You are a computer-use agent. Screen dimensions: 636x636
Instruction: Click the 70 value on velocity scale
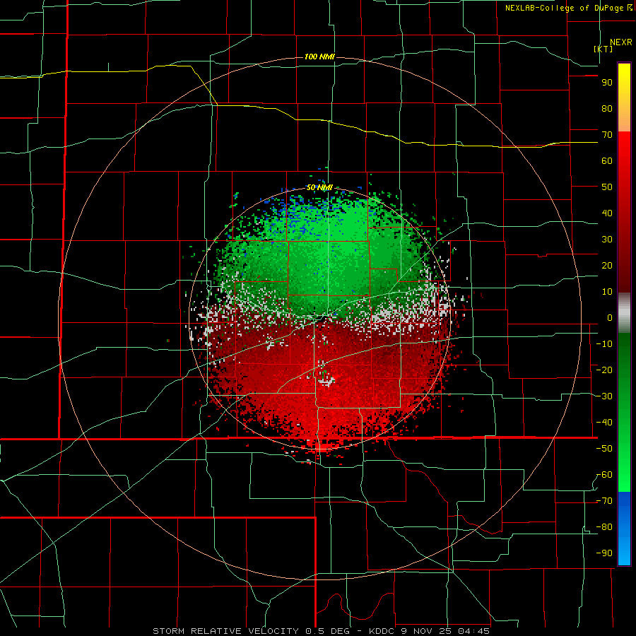(607, 135)
